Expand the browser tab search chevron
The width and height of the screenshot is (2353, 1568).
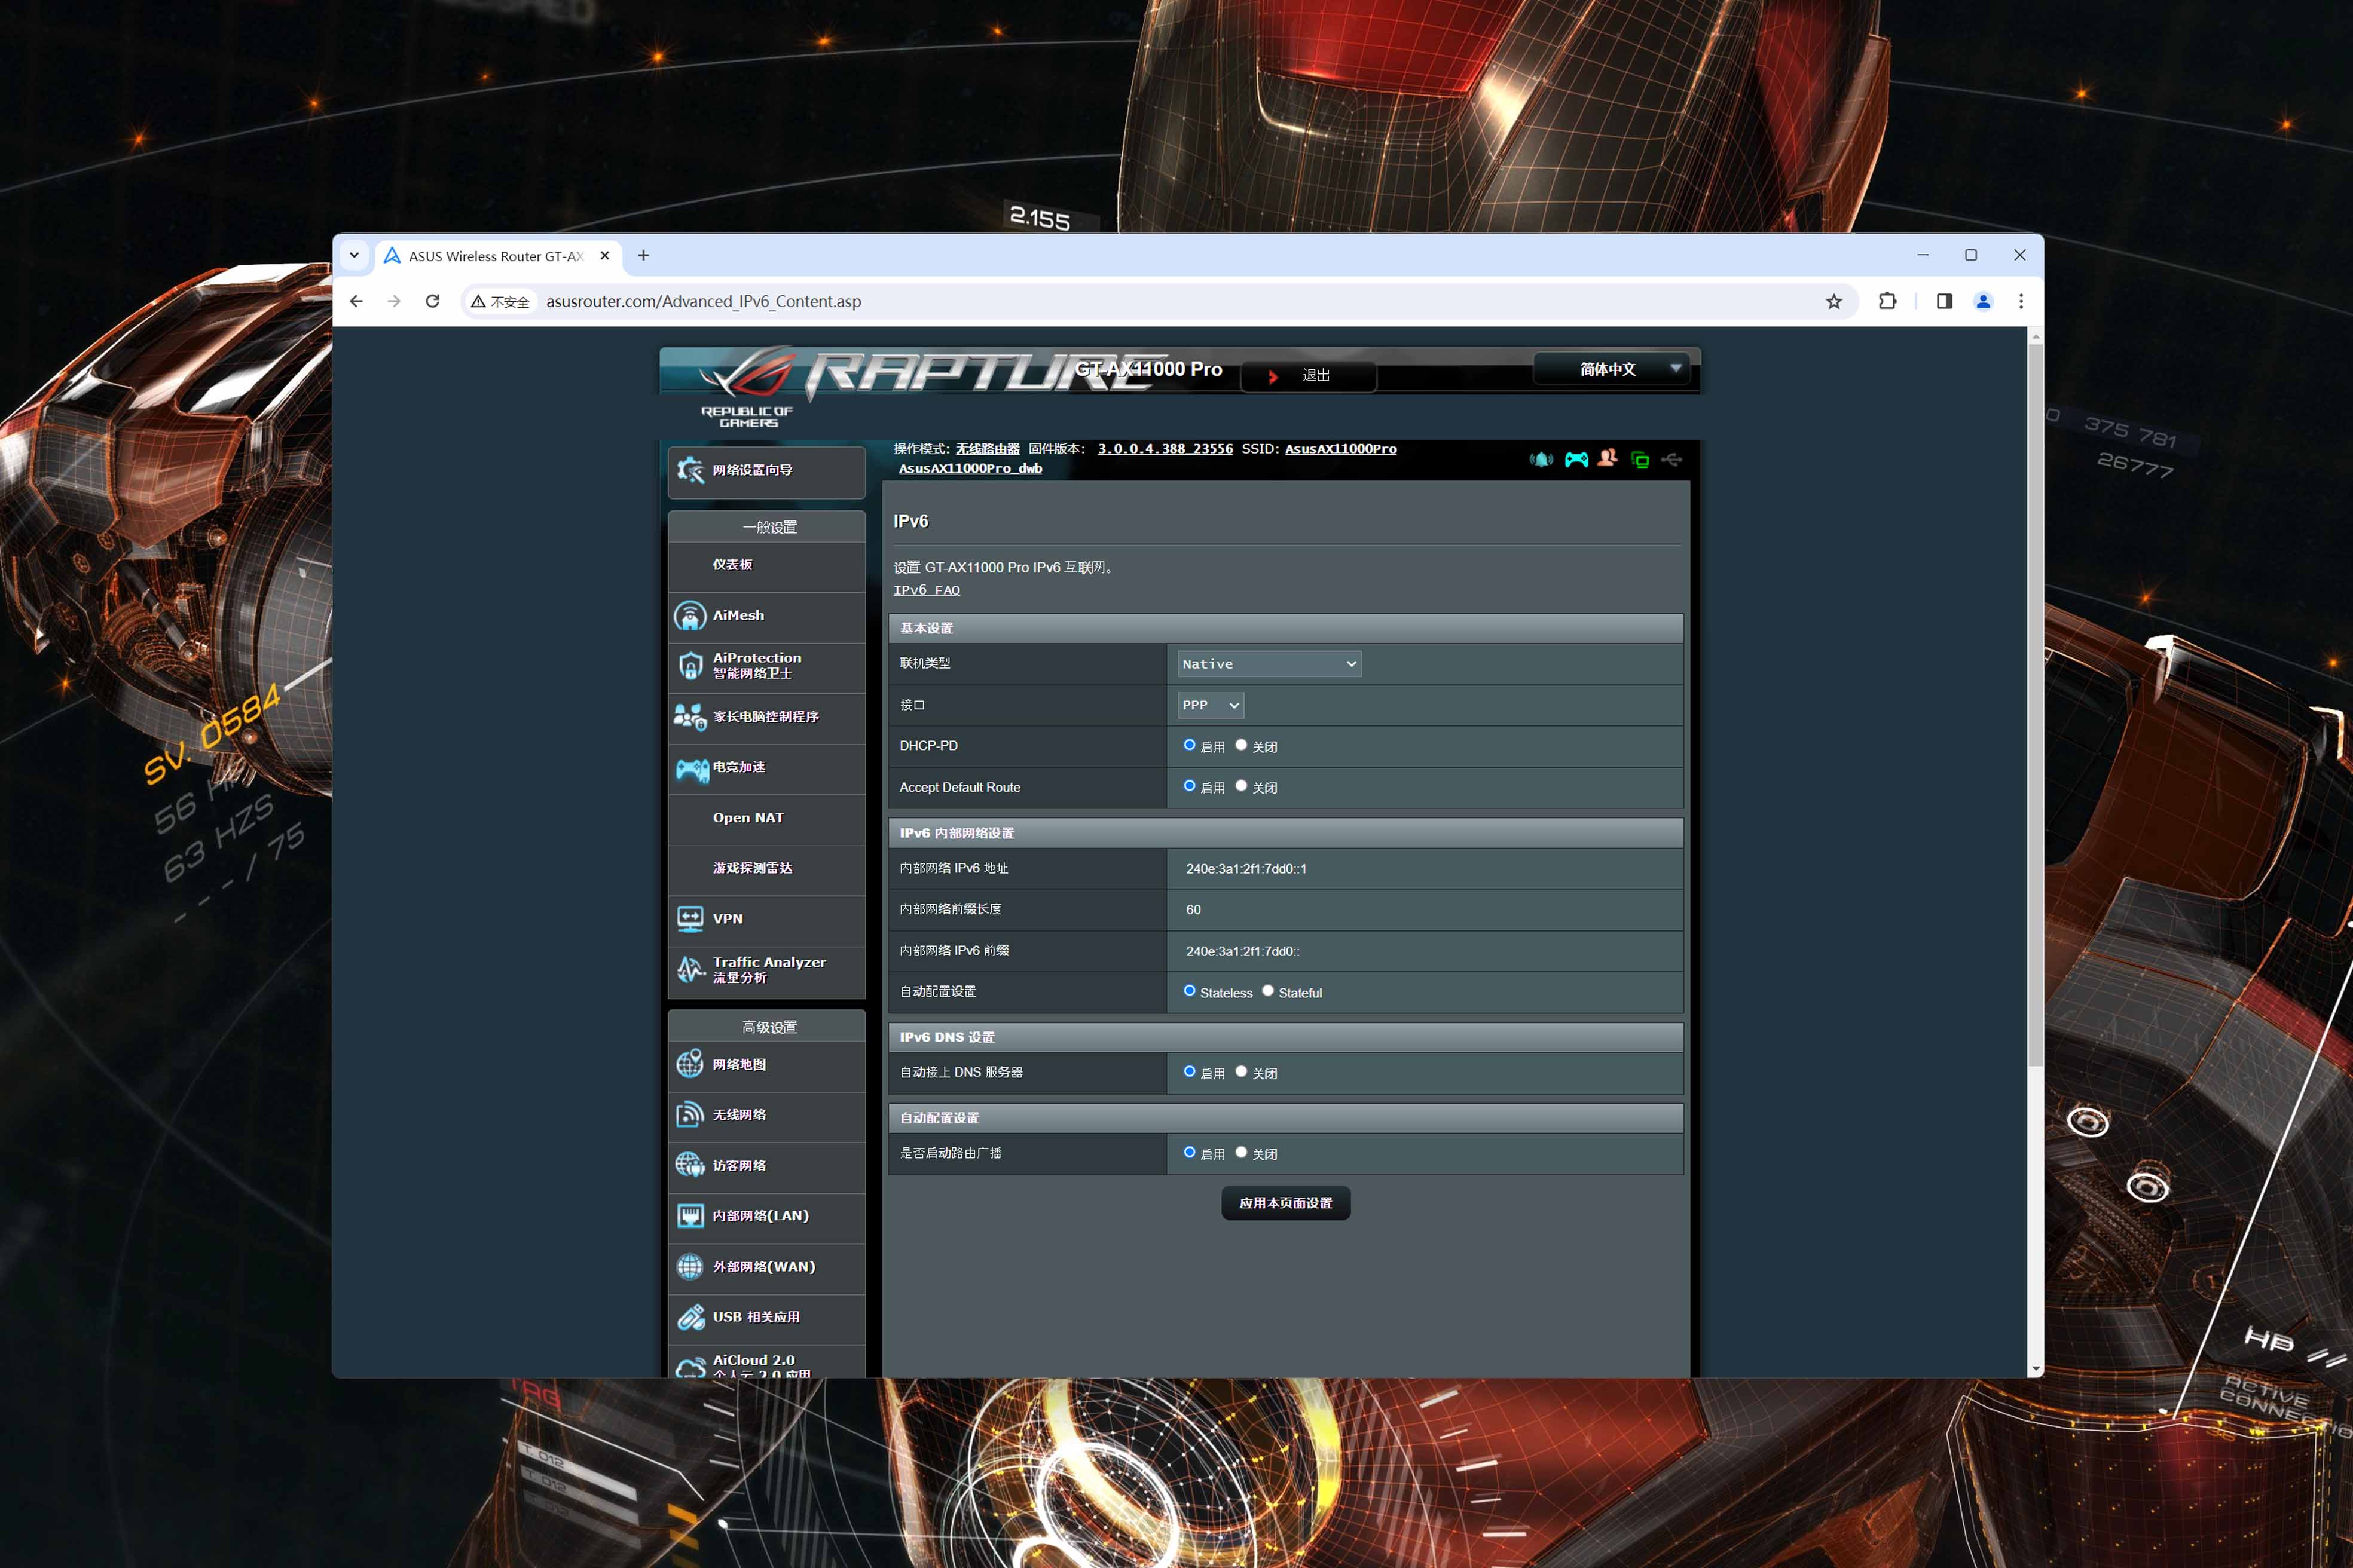[354, 256]
